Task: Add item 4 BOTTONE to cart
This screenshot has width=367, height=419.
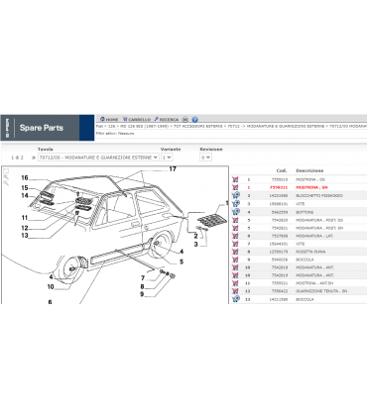Action: [x=235, y=212]
